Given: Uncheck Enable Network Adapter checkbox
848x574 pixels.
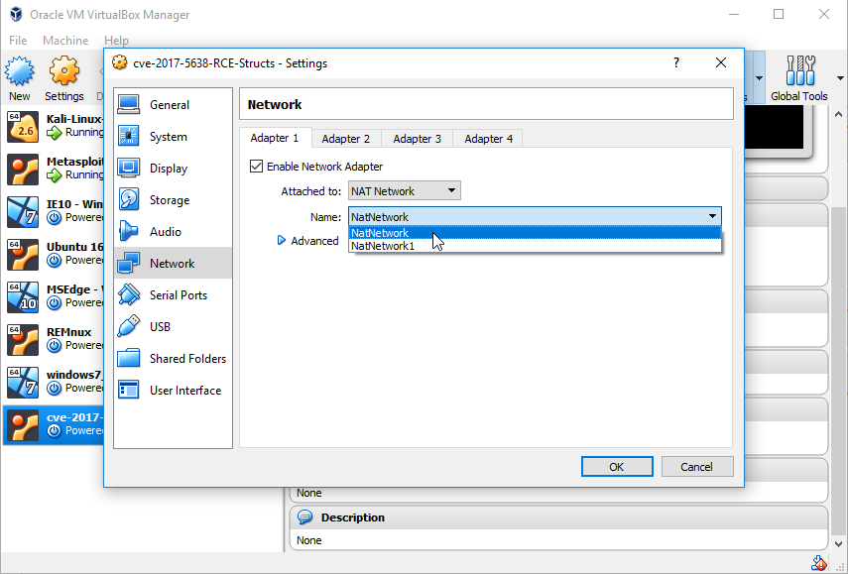Looking at the screenshot, I should tap(256, 166).
